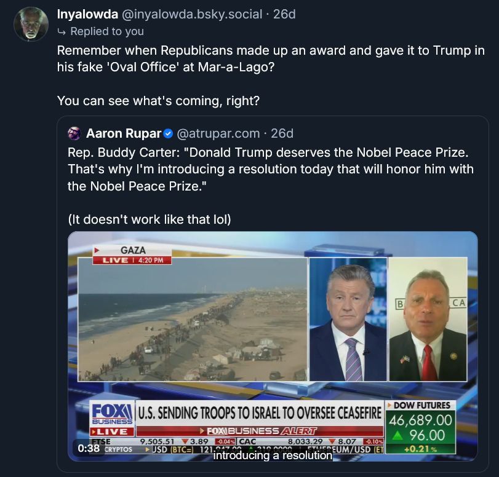This screenshot has height=477, width=499.
Task: Open Inyalowda's profile avatar
Action: pos(31,24)
